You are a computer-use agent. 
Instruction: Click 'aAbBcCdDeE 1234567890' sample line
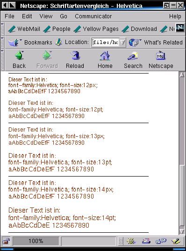49,225
